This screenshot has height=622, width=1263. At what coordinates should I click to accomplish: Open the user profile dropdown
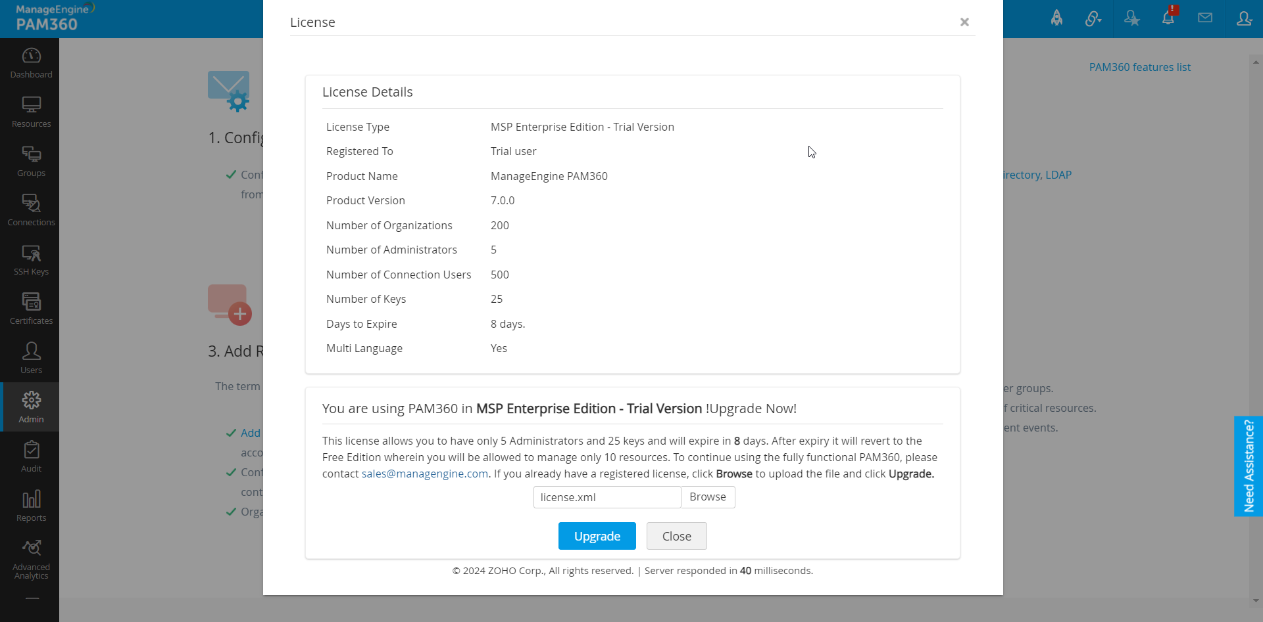(x=1244, y=18)
